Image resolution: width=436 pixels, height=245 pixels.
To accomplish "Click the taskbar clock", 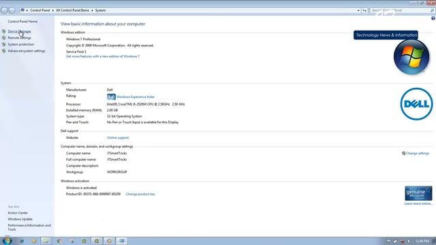I will (422, 241).
